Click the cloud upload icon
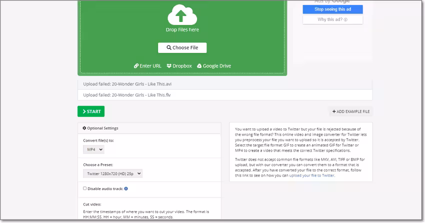Image resolution: width=425 pixels, height=223 pixels. (x=182, y=15)
